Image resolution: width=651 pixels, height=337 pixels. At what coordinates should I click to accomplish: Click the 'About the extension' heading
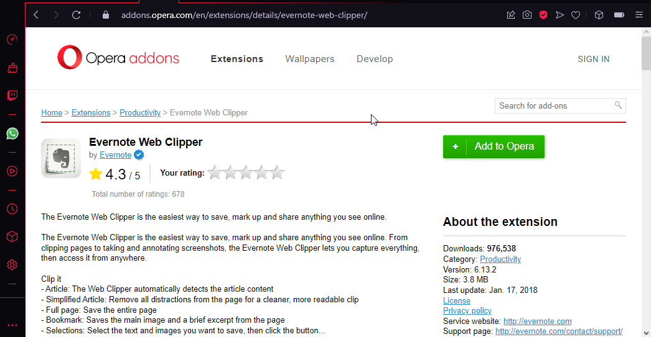coord(500,222)
